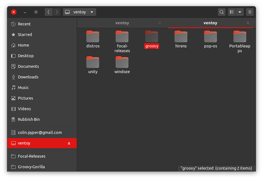Switch to list view icon

click(x=232, y=12)
